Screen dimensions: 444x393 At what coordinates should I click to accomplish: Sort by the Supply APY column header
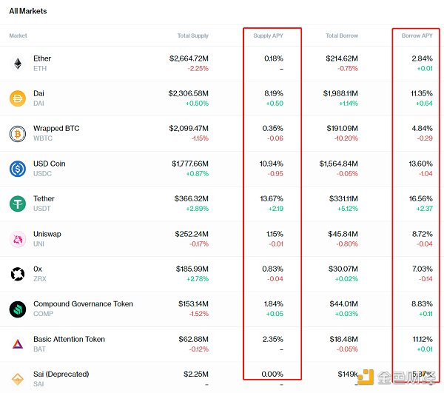click(268, 36)
